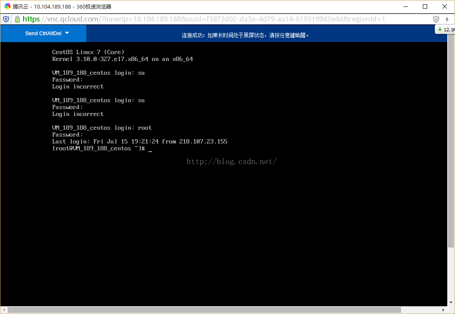This screenshot has height=314, width=455.
Task: Focus the vnc.qcloud.com address bar URL
Action: coord(204,19)
